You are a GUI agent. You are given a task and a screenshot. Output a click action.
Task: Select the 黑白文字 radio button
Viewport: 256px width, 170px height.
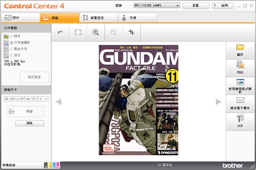[x=12, y=49]
